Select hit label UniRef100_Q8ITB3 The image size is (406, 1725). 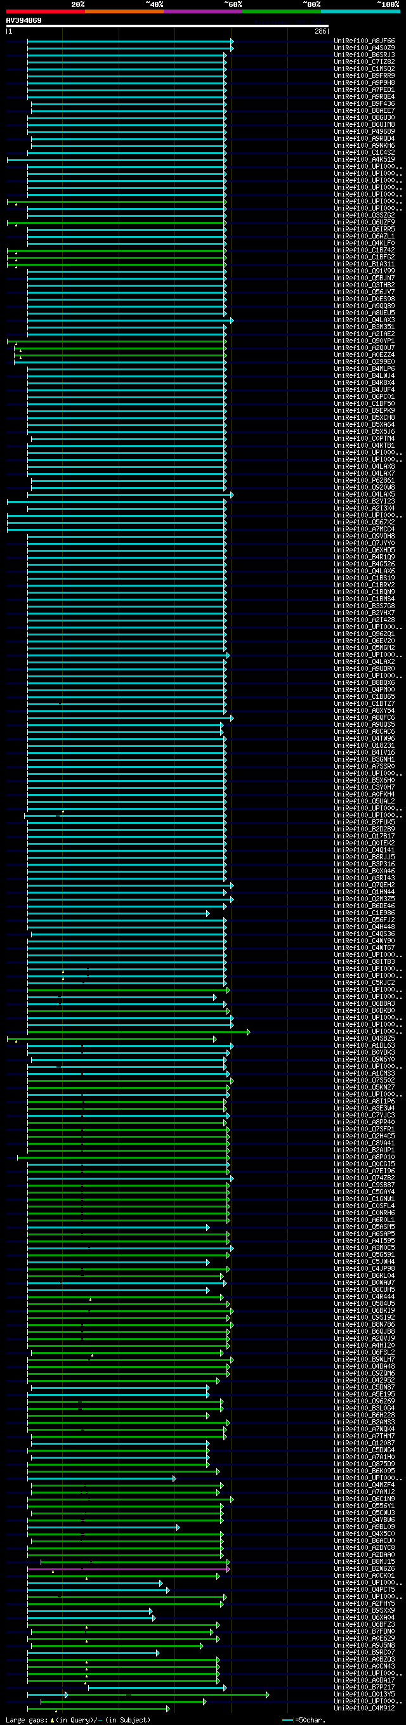pyautogui.click(x=365, y=962)
